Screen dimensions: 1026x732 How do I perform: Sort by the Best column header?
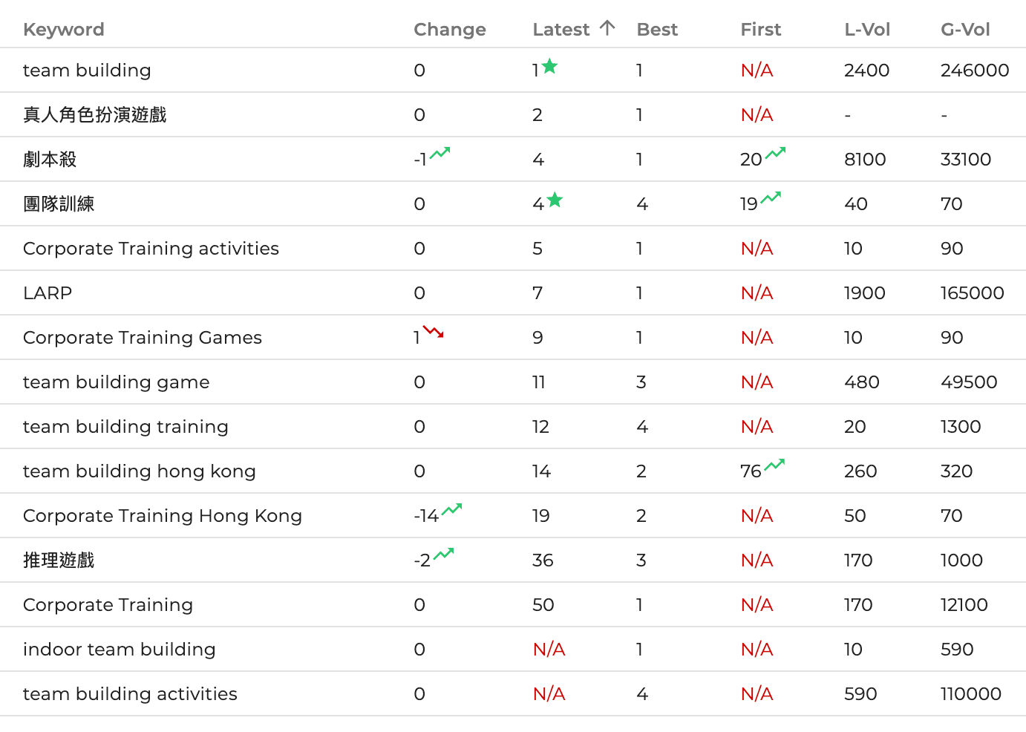tap(657, 30)
